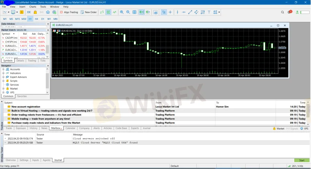Viewport: 311px width, 169px height.
Task: Open the notifications icon with red badge
Action: point(289,12)
